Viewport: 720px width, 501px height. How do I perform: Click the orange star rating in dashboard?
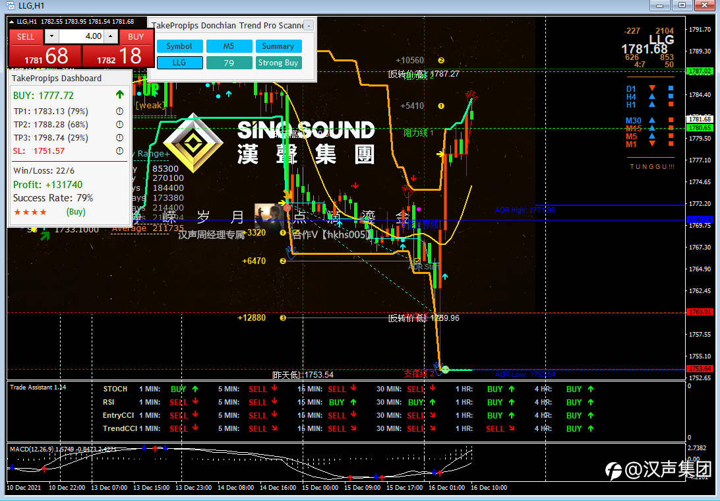pyautogui.click(x=30, y=212)
